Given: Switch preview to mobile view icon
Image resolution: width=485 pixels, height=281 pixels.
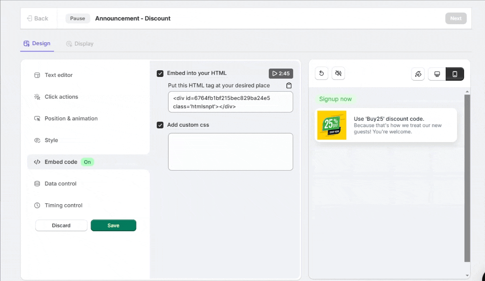Looking at the screenshot, I should 455,74.
